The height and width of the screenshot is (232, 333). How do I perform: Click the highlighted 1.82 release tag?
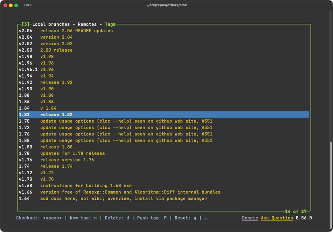pos(46,115)
